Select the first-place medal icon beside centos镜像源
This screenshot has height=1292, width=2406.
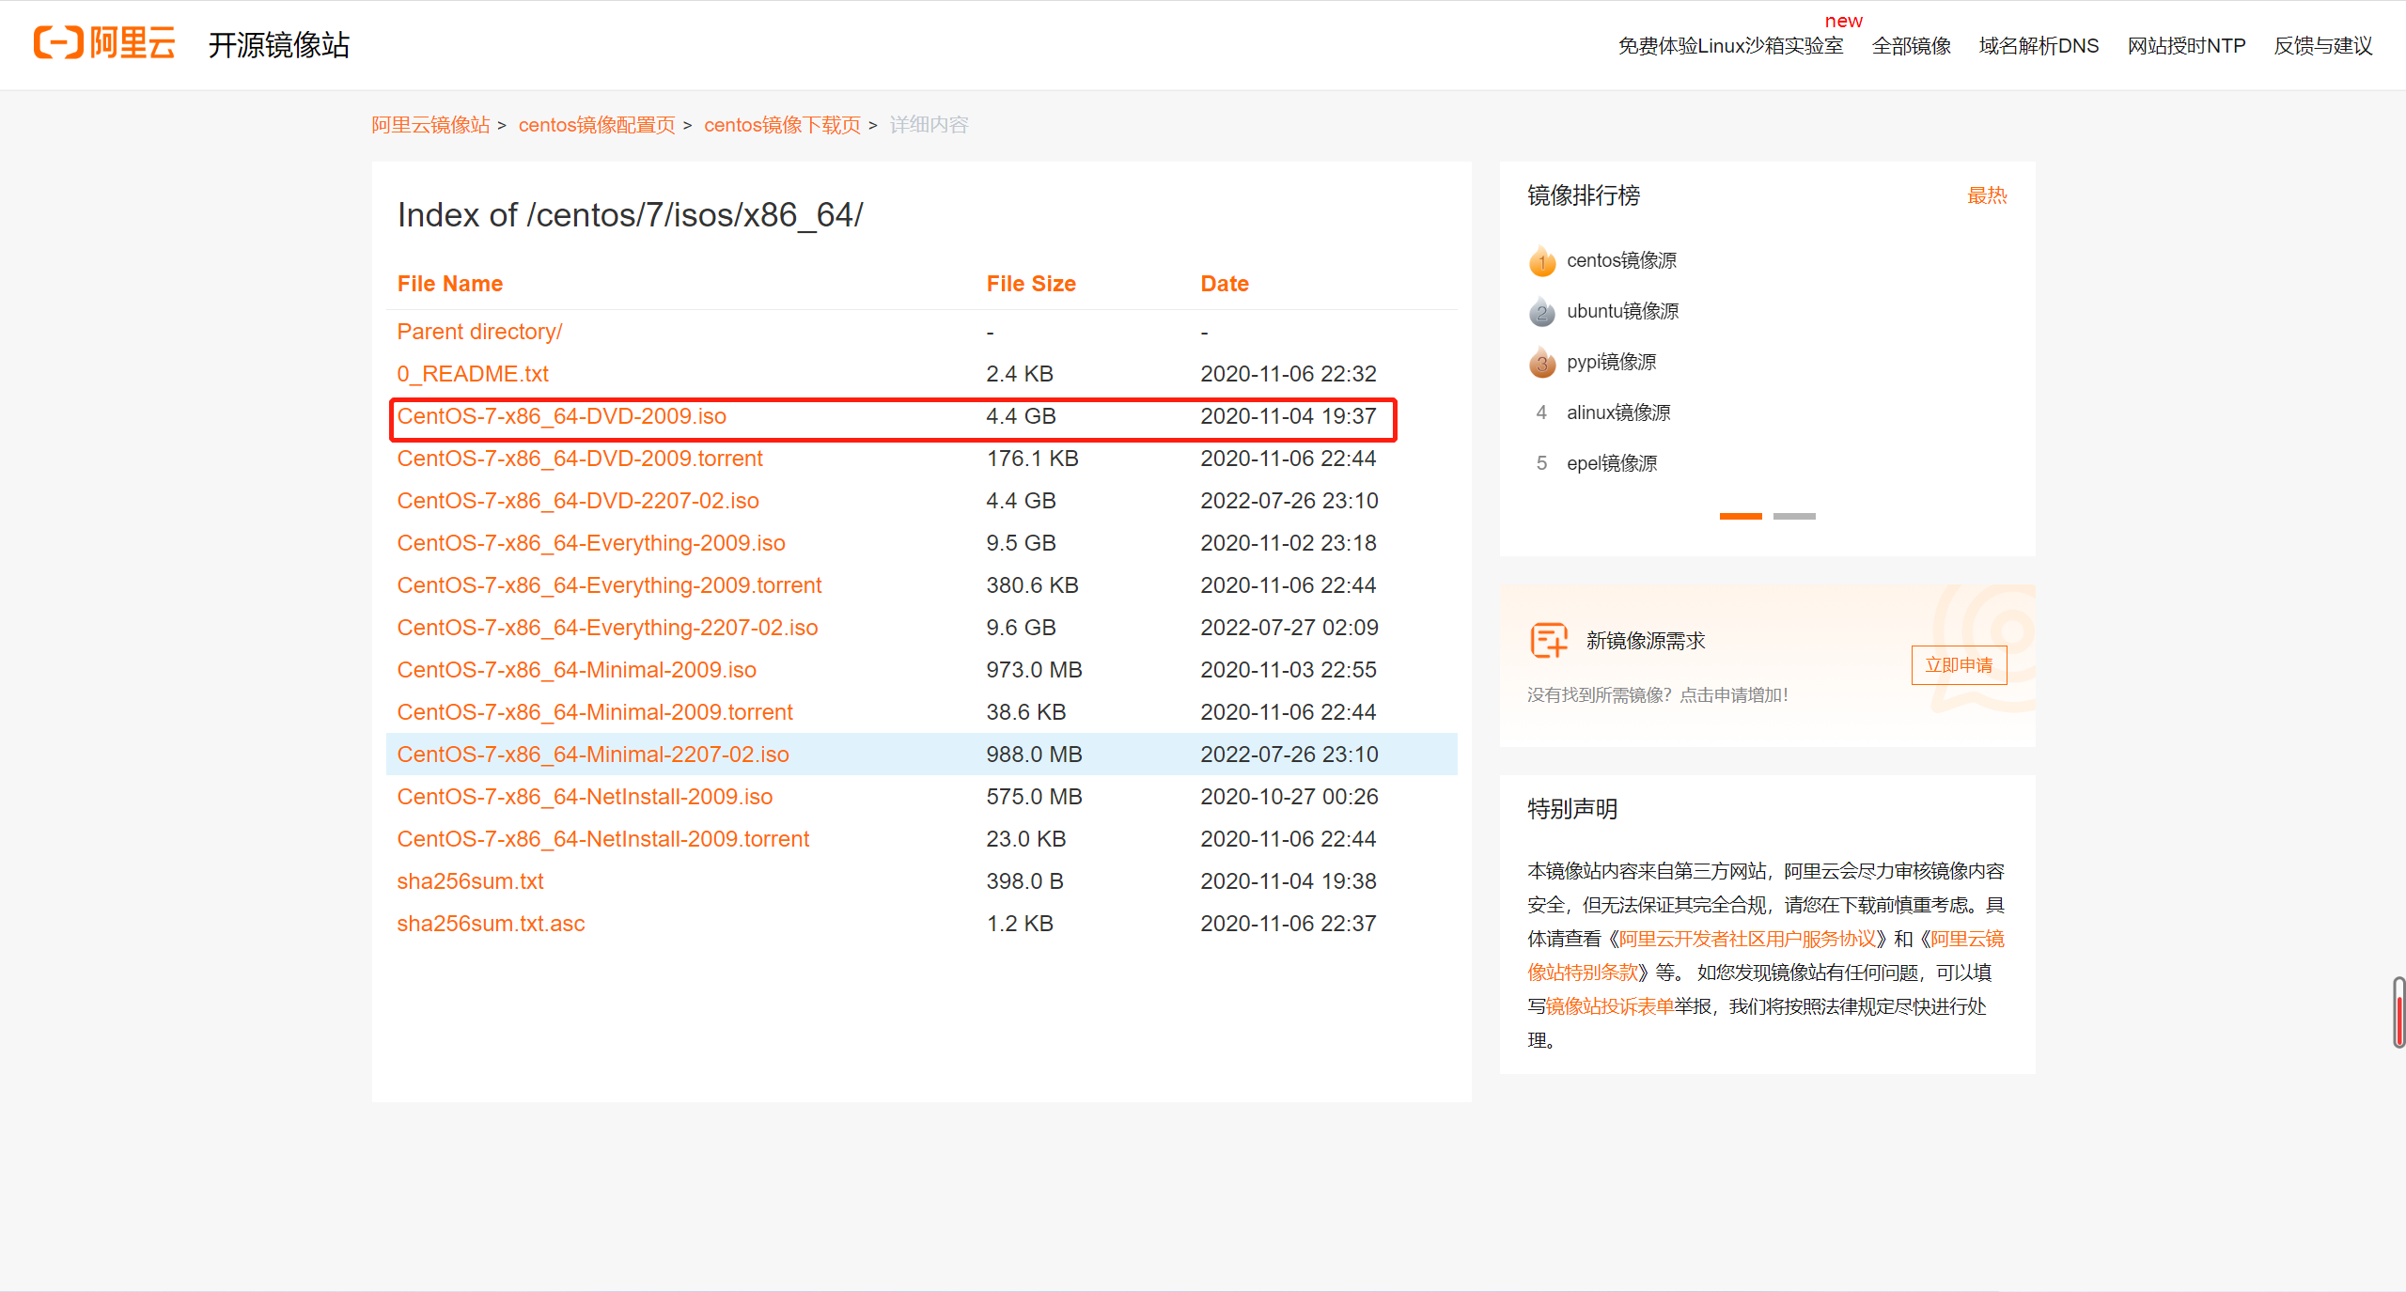click(x=1541, y=261)
